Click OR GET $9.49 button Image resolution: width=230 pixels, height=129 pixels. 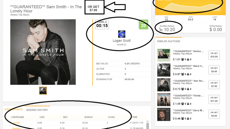[x=214, y=70]
